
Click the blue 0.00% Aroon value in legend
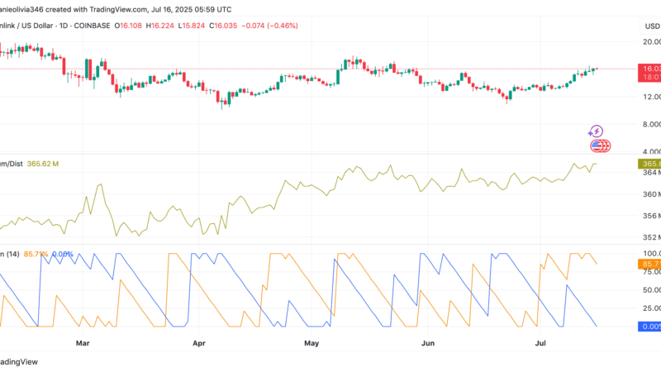(x=63, y=254)
